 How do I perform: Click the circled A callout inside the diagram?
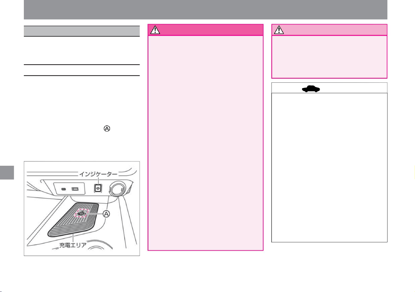pyautogui.click(x=107, y=214)
